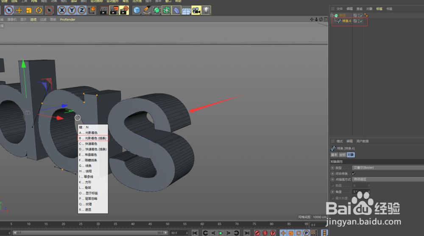Screen dimensions: 424x236
Task: Click 角度 value field
Action: 361,192
